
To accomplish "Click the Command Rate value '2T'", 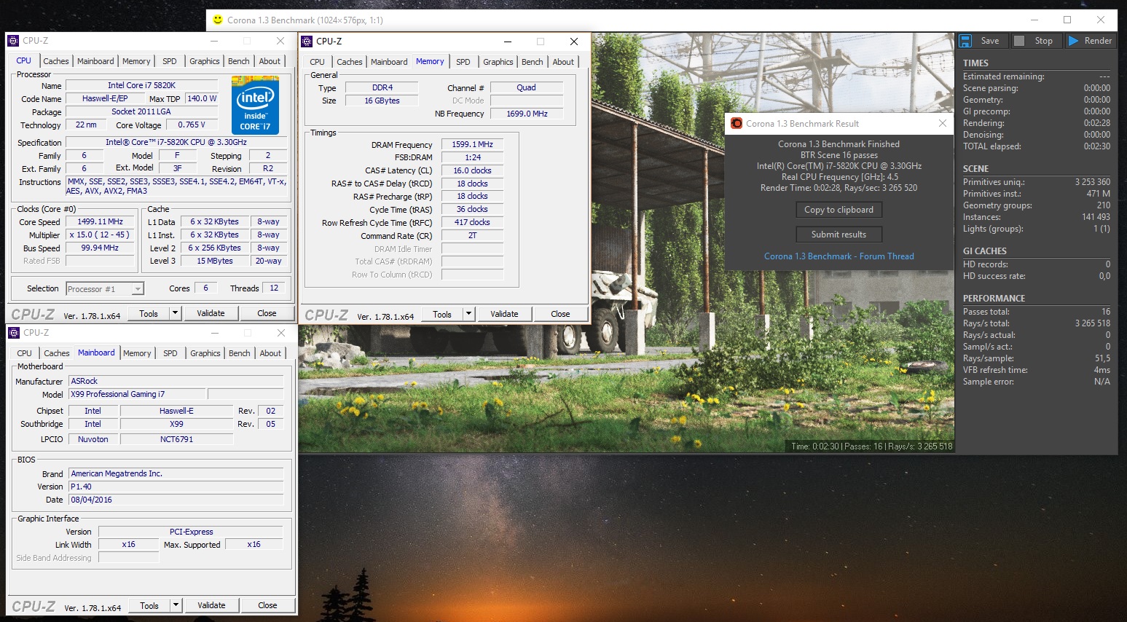I will (x=473, y=235).
